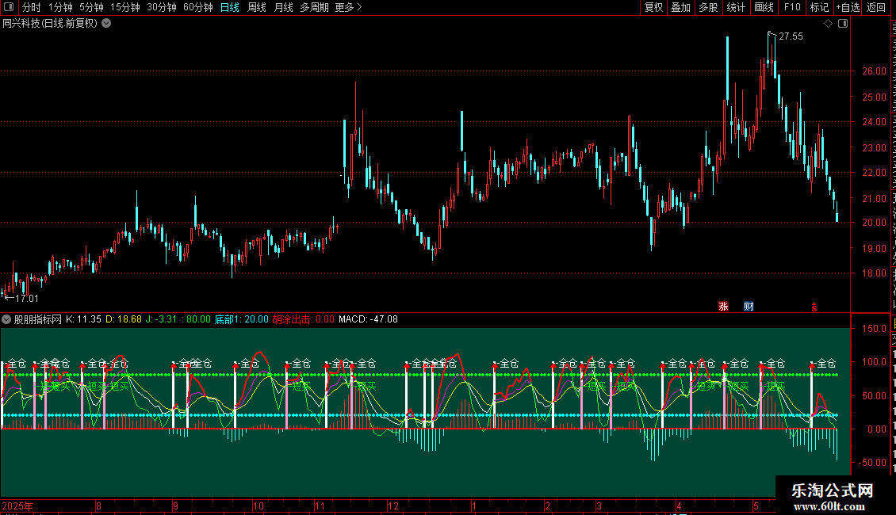Screen dimensions: 896x515
Task: Click 返回 to go back
Action: pyautogui.click(x=876, y=7)
